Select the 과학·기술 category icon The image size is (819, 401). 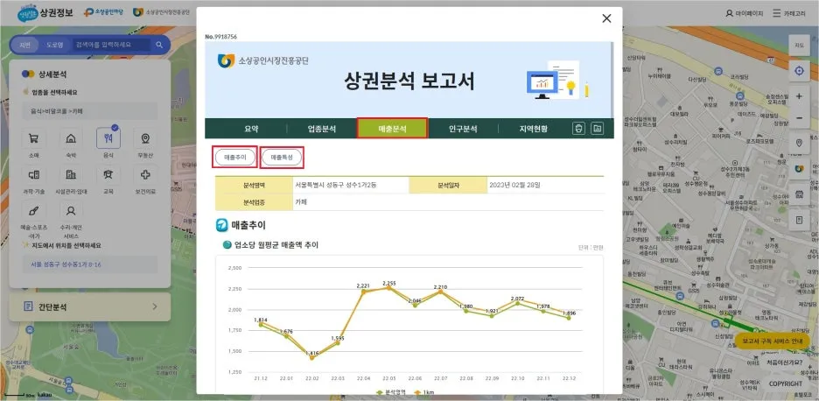point(34,174)
